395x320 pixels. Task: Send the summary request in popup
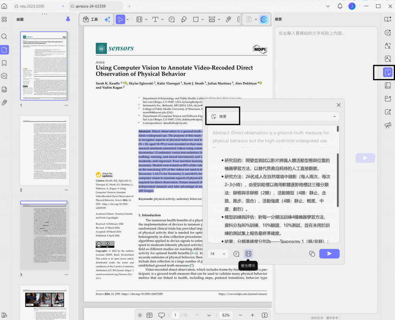pyautogui.click(x=329, y=254)
